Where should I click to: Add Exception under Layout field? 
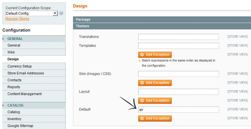coord(155,101)
